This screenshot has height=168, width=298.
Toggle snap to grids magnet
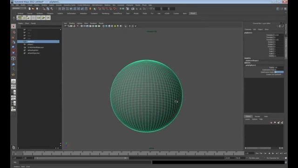(x=100, y=9)
